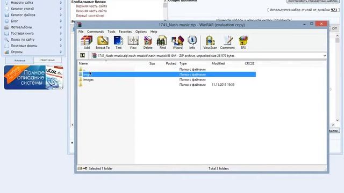Sort files by the CRC32 column
Screen dimensions: 344x193
tap(249, 63)
